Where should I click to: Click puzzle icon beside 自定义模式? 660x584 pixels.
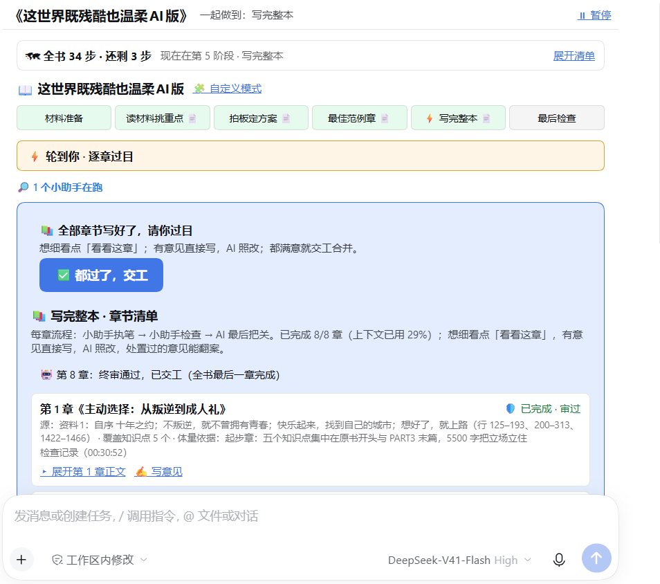click(x=199, y=89)
